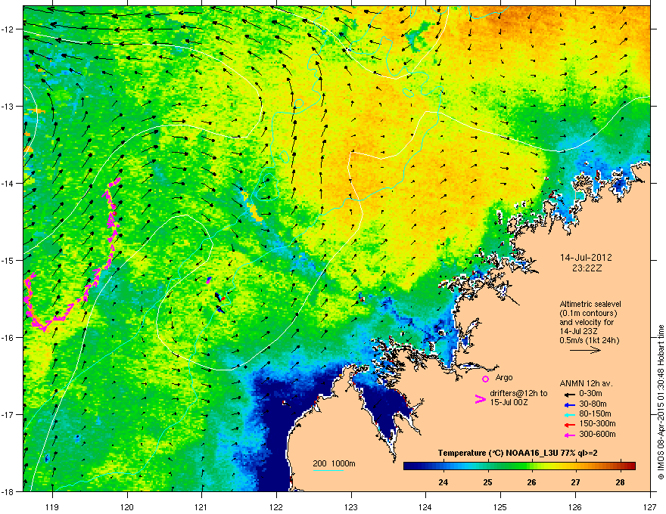
Task: Click the ANMN 12h av. heading
Action: pyautogui.click(x=586, y=383)
